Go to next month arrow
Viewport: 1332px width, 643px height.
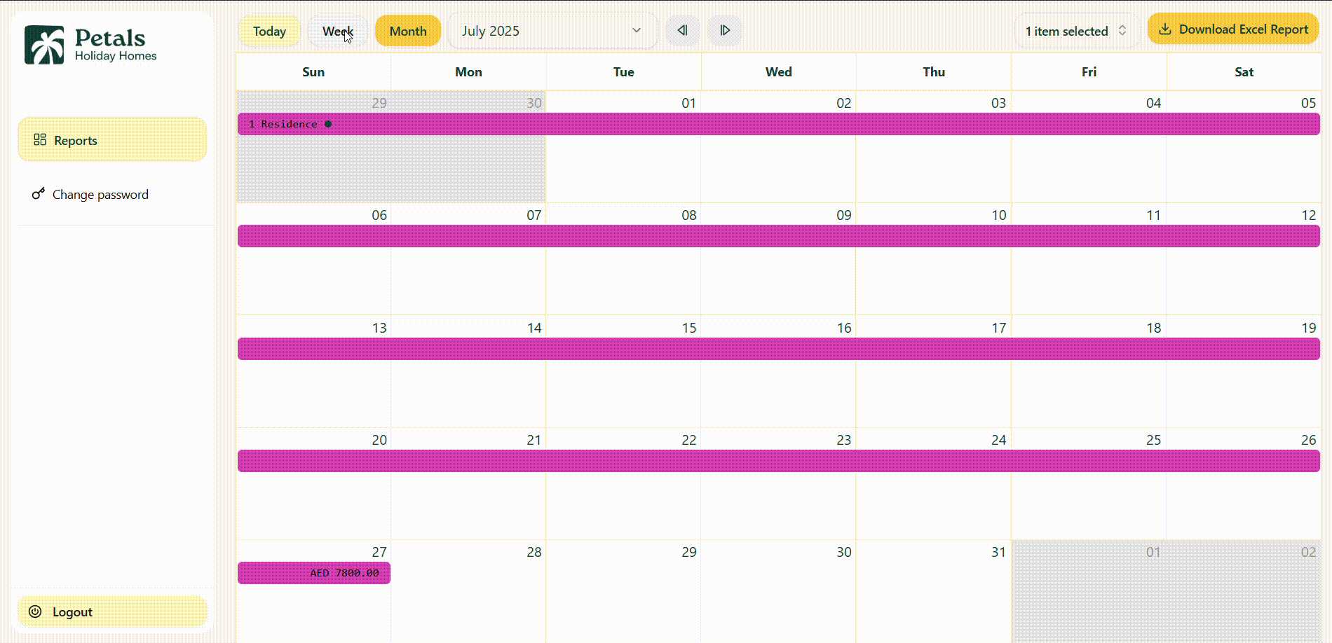point(725,31)
